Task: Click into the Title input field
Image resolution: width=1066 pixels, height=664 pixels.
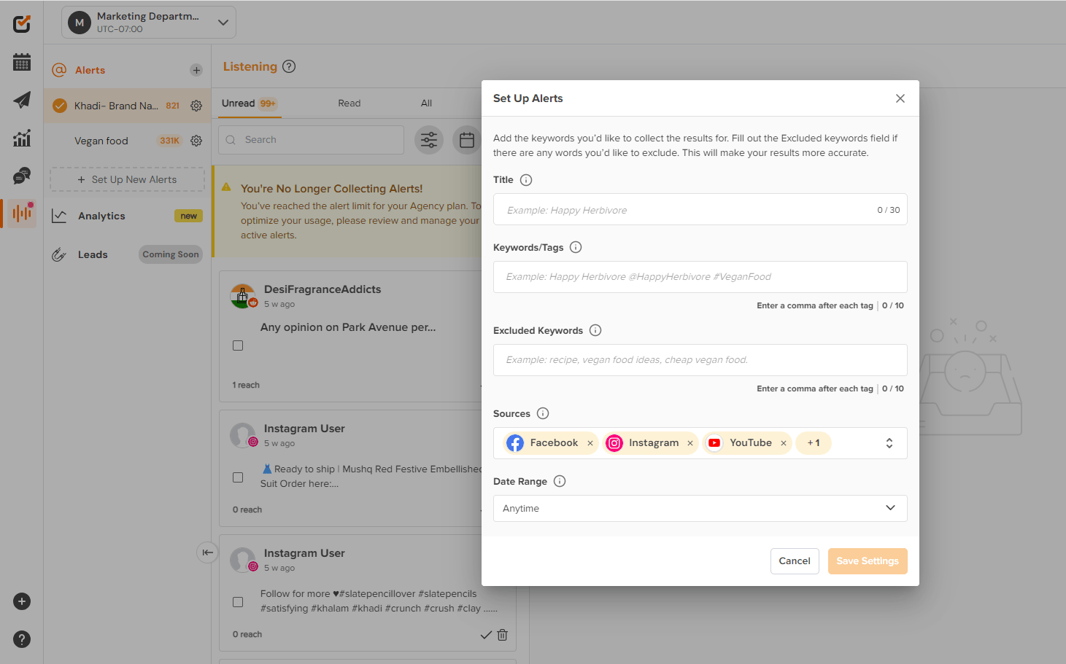Action: (700, 210)
